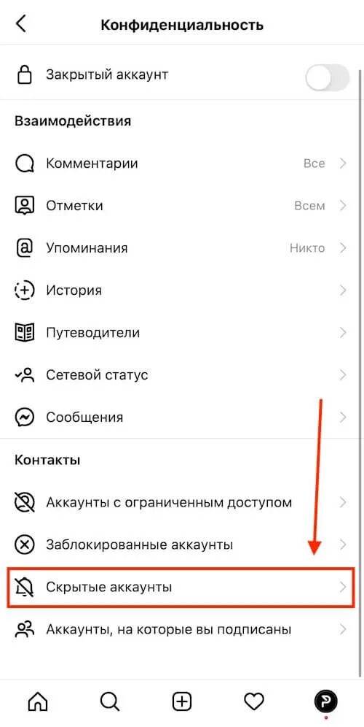Open Скрытые аккаунты menu item

tap(182, 587)
